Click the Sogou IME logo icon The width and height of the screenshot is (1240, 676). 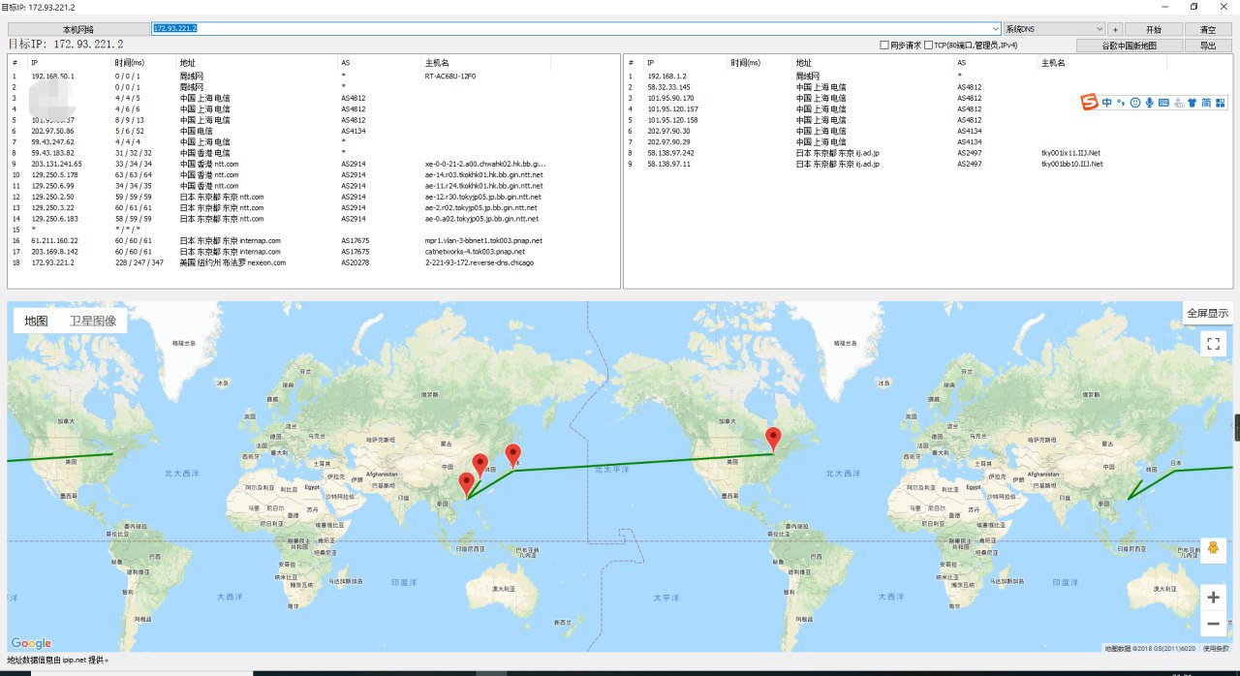tap(1090, 103)
